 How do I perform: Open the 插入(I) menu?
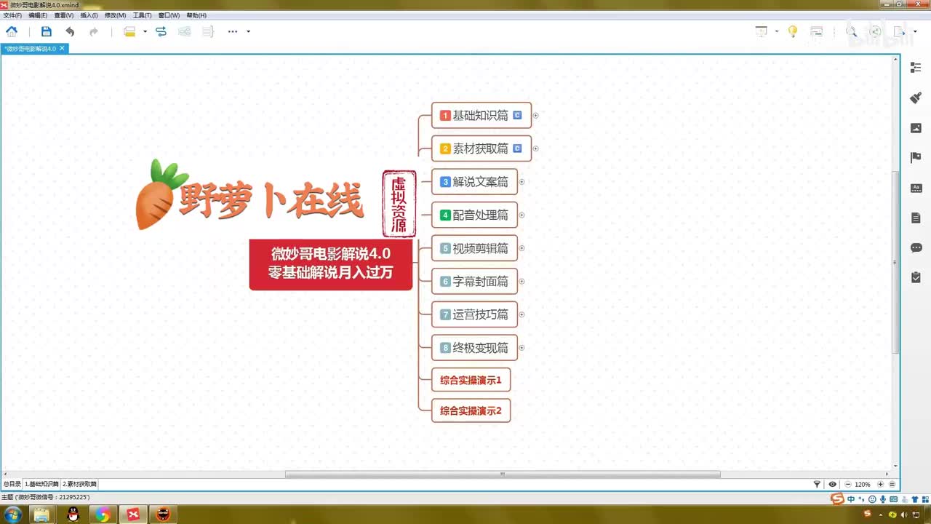(x=89, y=15)
